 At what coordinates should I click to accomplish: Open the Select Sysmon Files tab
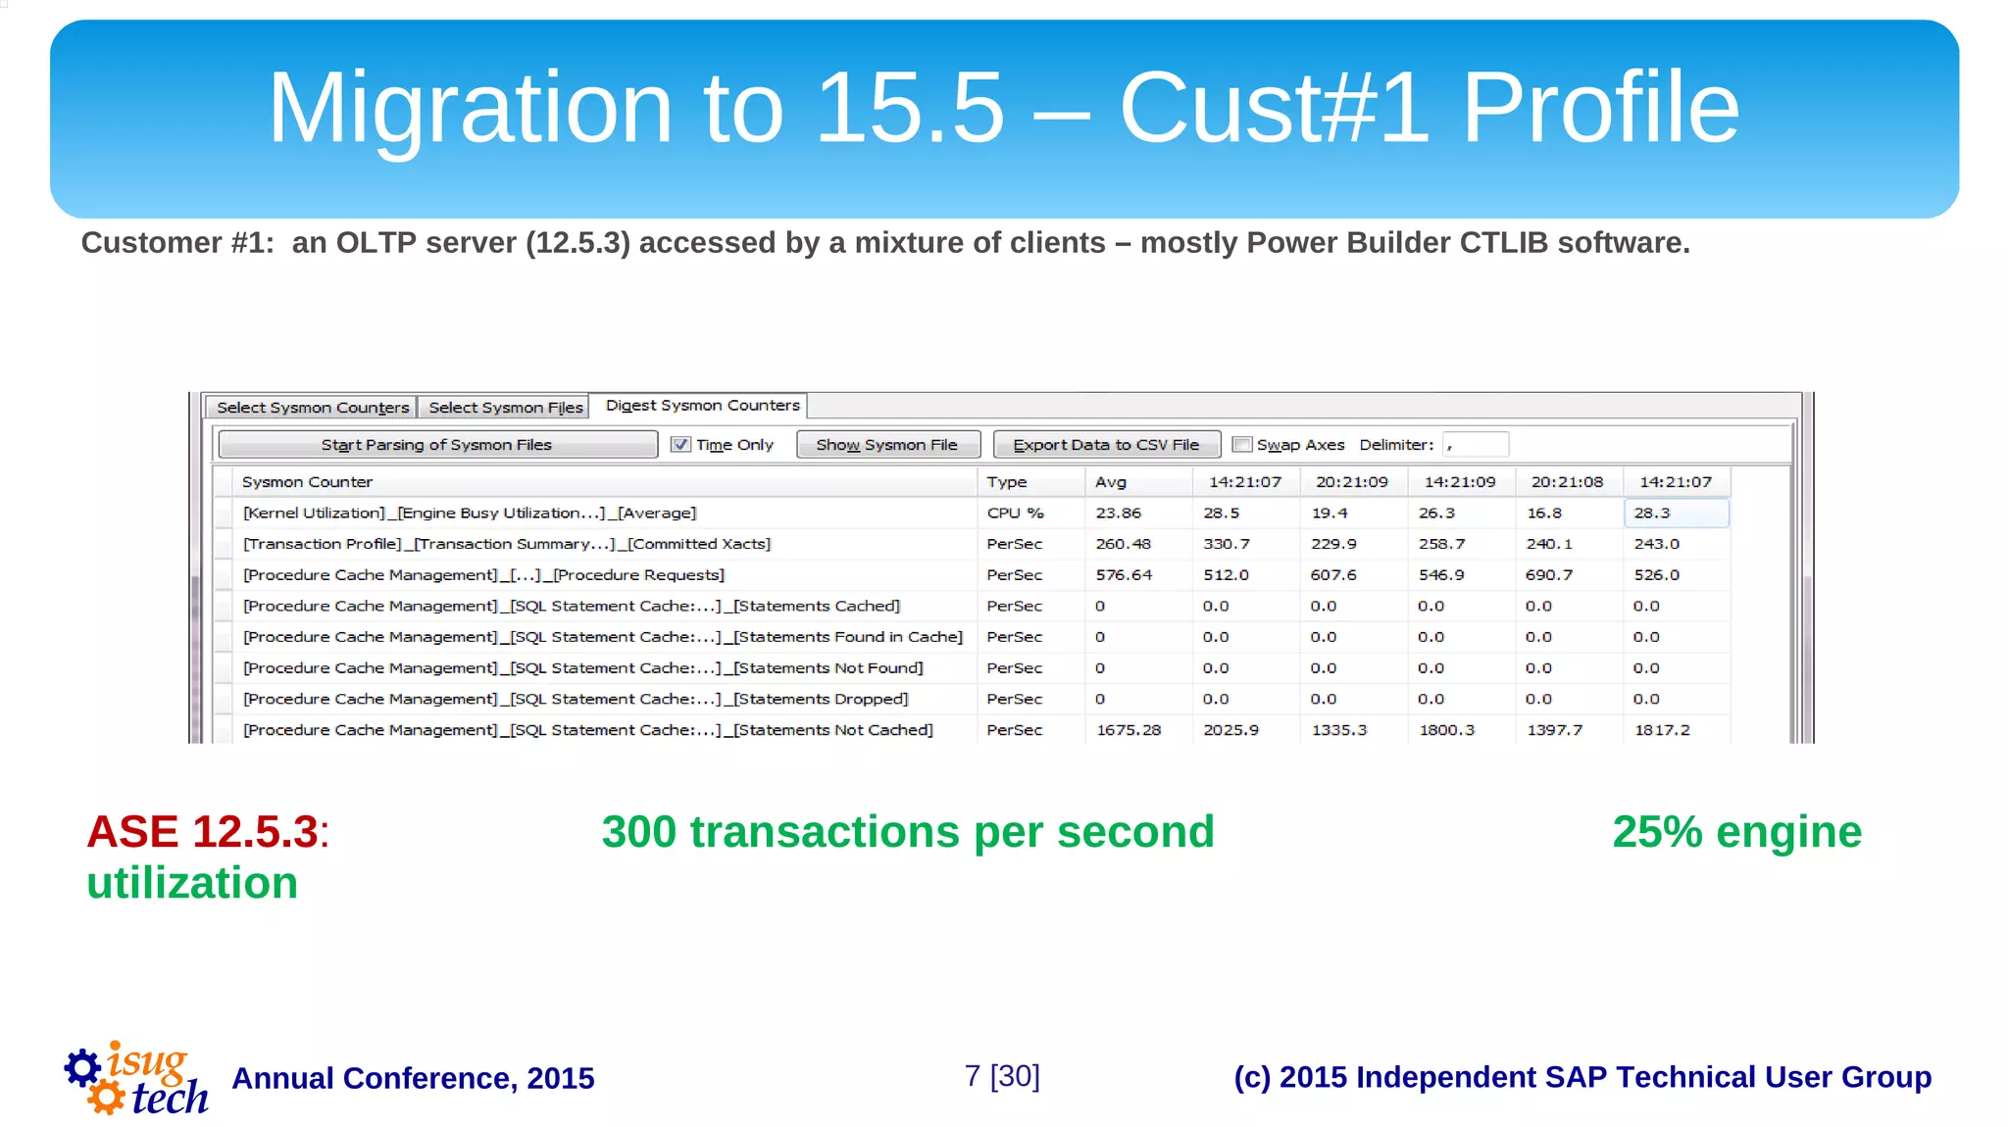point(505,408)
